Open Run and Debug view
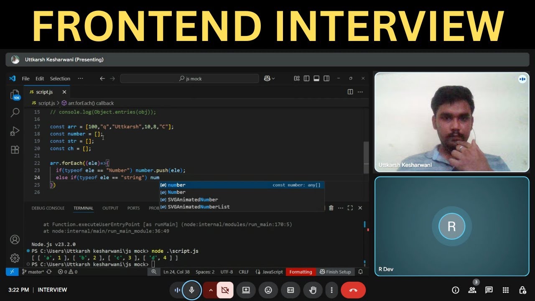 (15, 131)
